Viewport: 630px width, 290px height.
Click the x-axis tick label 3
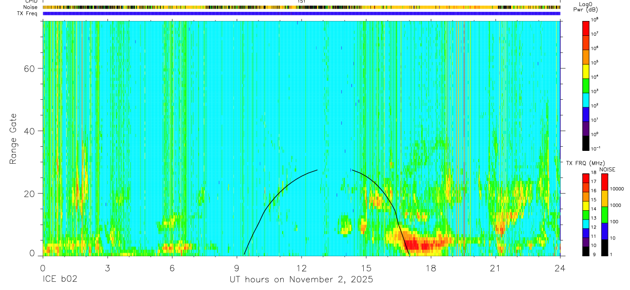coord(107,268)
